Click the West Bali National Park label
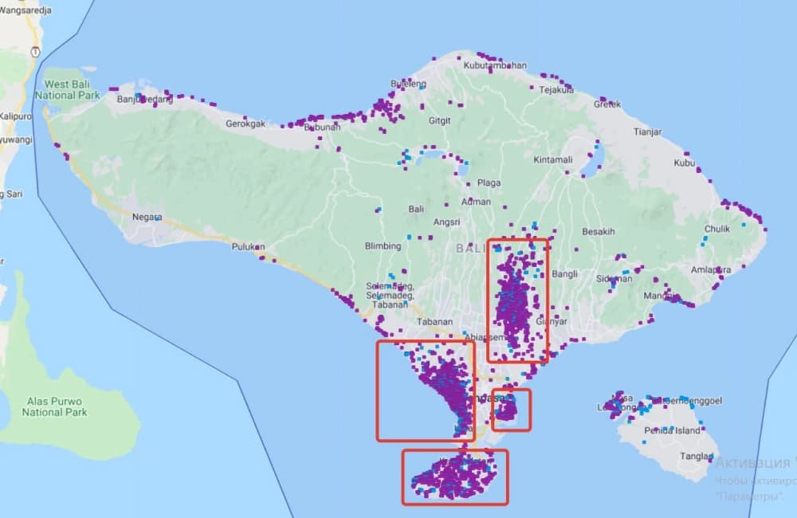The height and width of the screenshot is (518, 797). 68,89
